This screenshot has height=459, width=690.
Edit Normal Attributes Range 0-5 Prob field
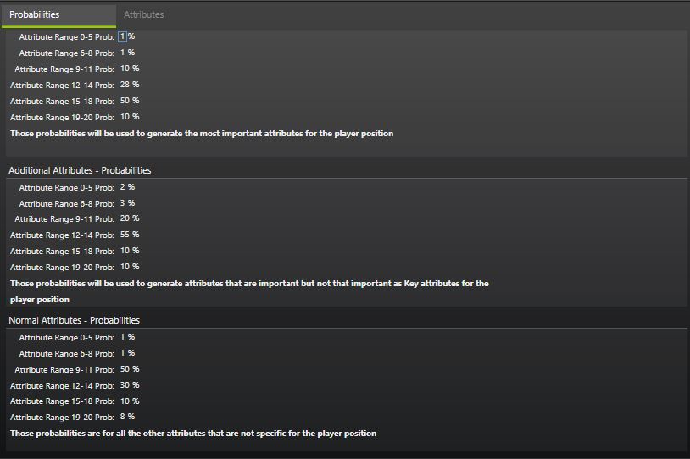[x=123, y=337]
